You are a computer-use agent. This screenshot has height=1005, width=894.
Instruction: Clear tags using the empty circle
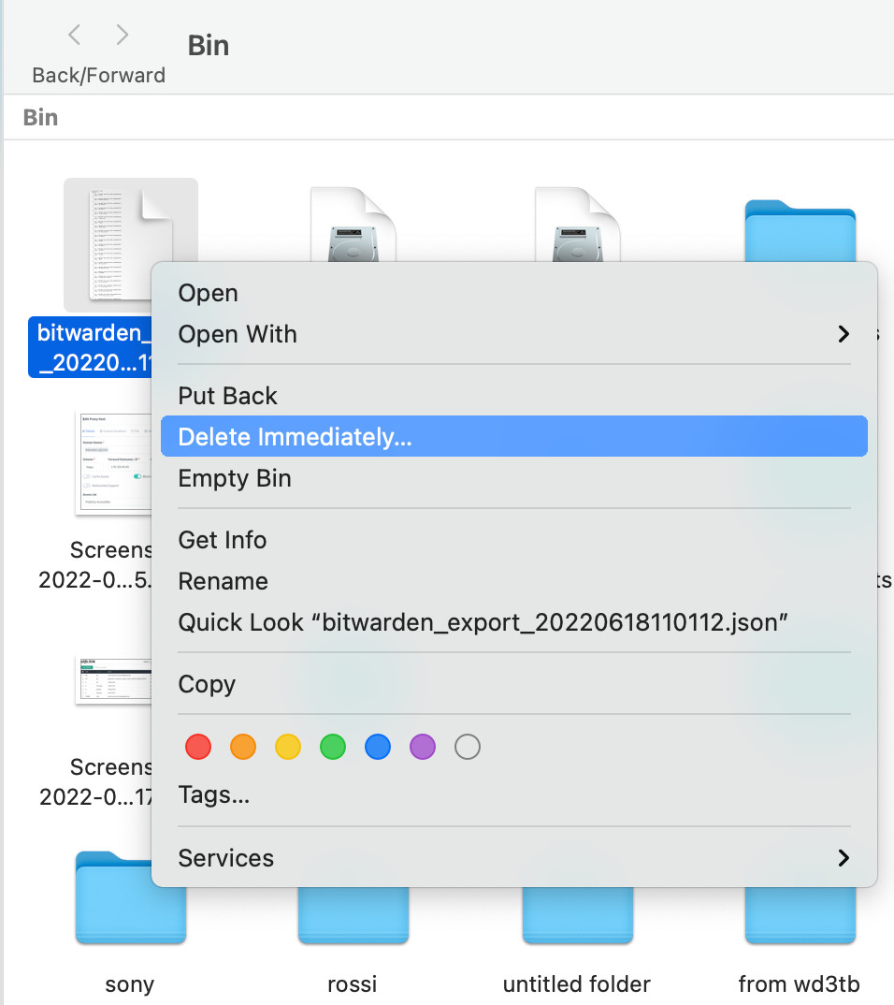[468, 747]
